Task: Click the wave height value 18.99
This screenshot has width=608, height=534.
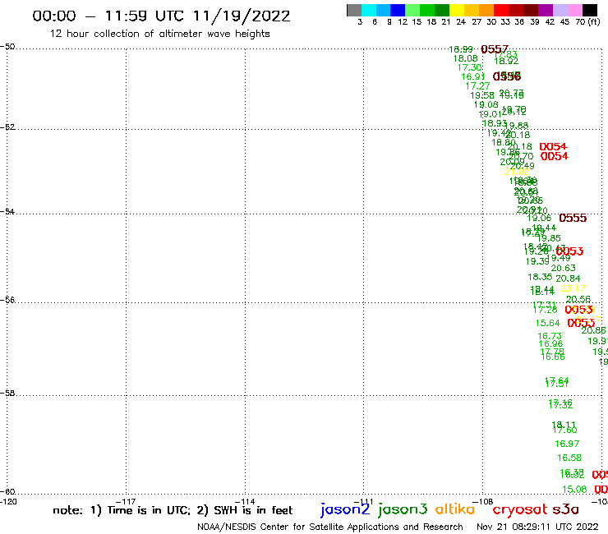Action: tap(461, 49)
